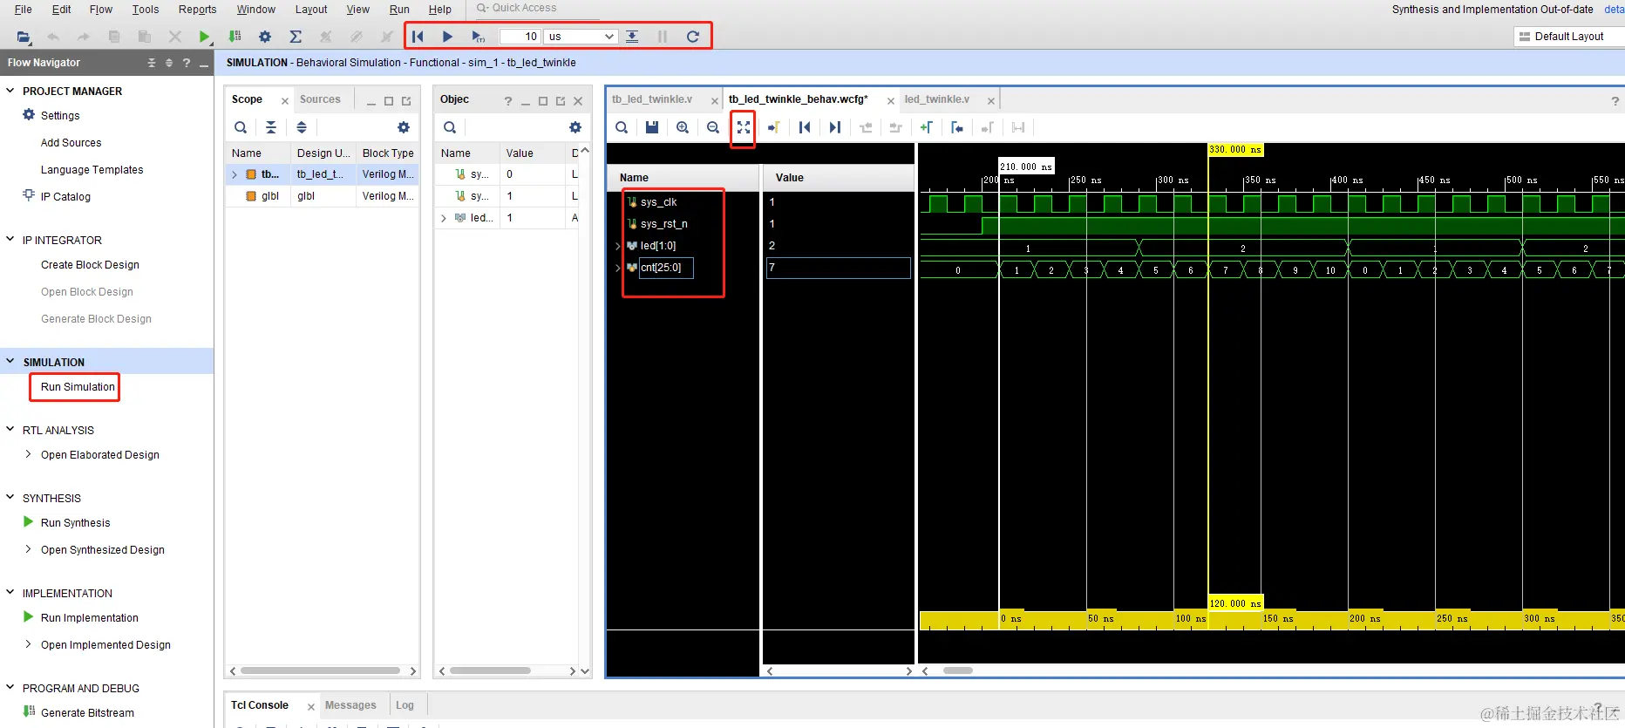This screenshot has height=728, width=1625.
Task: Switch to the Sources tab
Action: [x=320, y=99]
